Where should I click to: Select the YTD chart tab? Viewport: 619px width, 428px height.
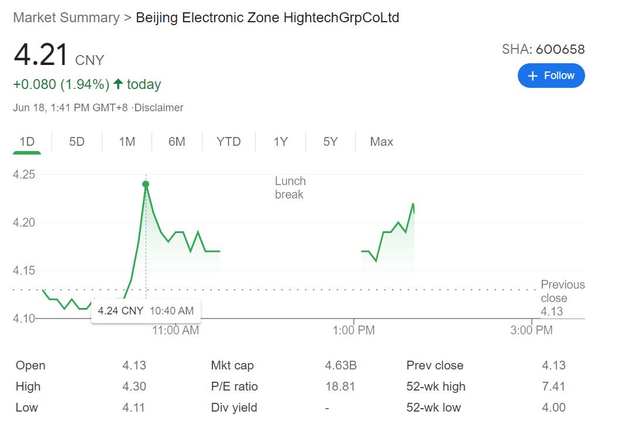[228, 142]
